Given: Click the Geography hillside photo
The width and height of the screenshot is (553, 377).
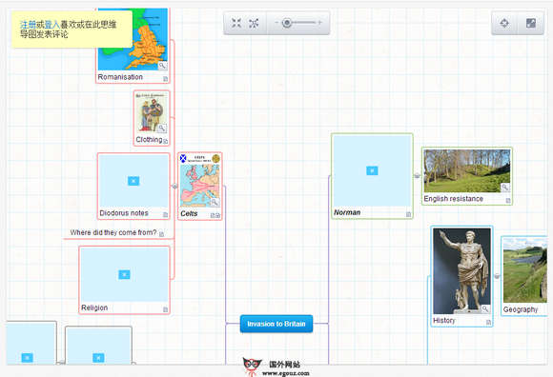Looking at the screenshot, I should coord(525,270).
